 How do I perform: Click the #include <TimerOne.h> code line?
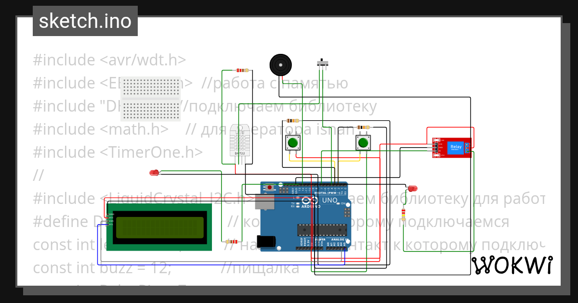pyautogui.click(x=117, y=152)
